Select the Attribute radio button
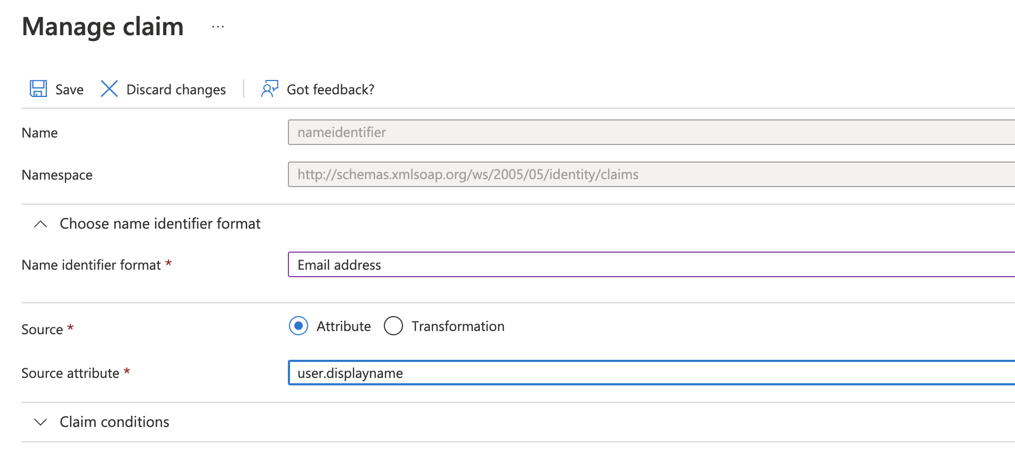Image resolution: width=1015 pixels, height=468 pixels. pos(299,326)
